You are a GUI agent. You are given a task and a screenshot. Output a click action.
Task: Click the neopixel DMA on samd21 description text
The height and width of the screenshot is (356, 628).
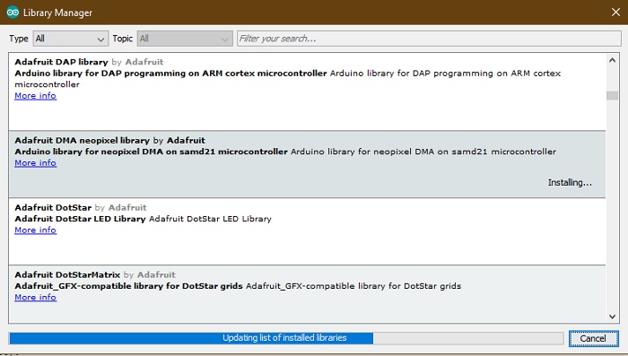coord(285,152)
